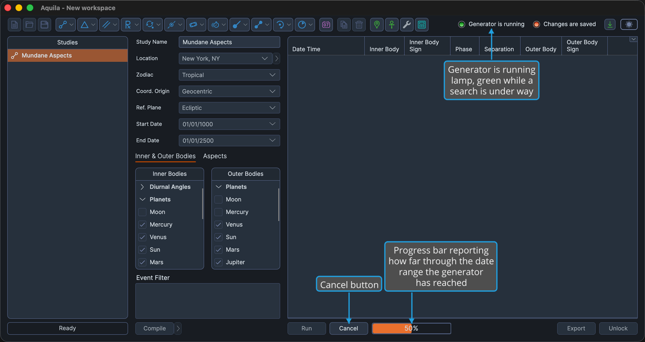Open the spiral return toolbar button
This screenshot has width=645, height=342.
[x=283, y=25]
